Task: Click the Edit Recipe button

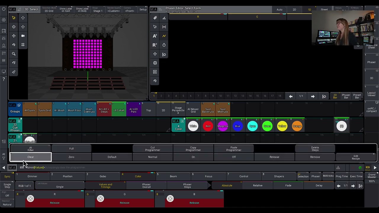Action: pos(356,157)
